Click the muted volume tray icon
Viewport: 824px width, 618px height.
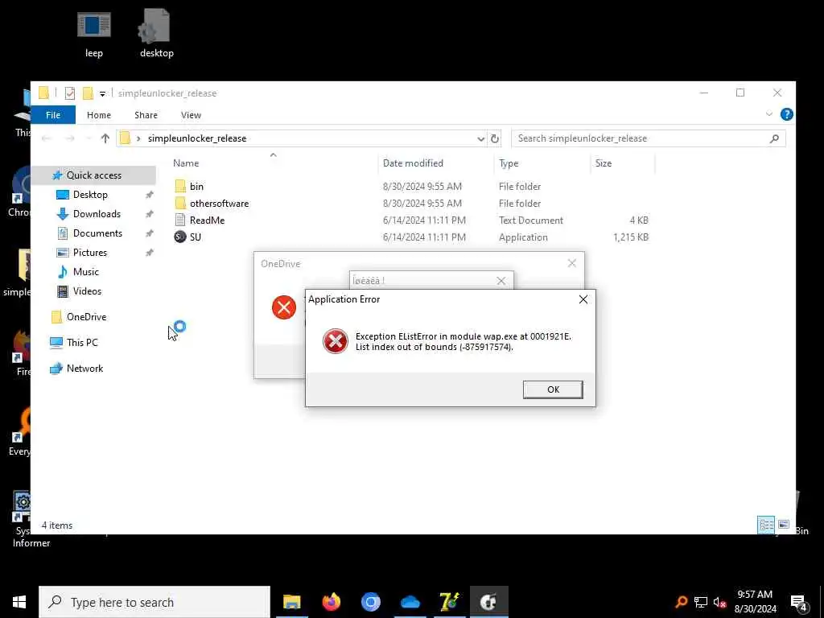click(x=720, y=602)
